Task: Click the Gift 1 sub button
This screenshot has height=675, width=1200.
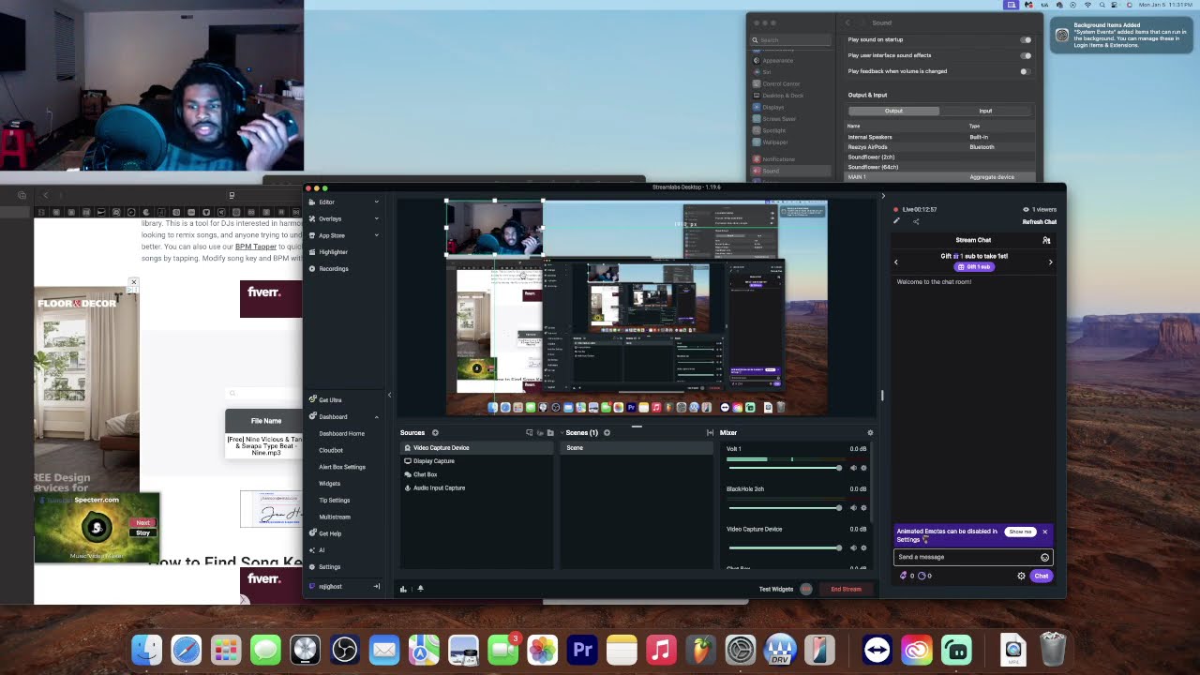Action: coord(974,266)
